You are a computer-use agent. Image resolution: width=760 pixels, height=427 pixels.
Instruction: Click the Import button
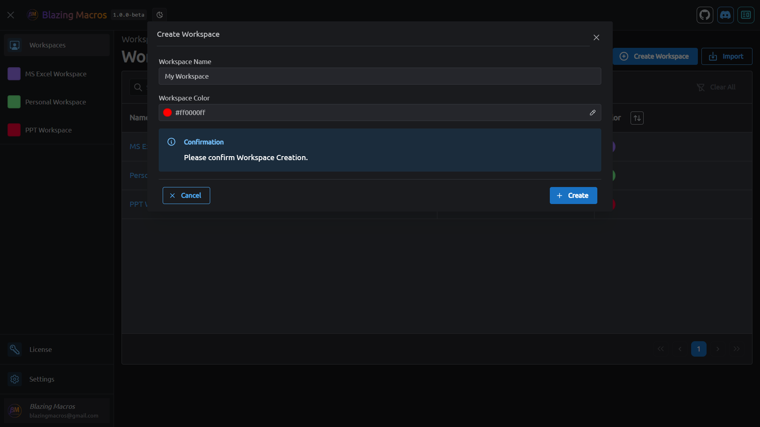[x=726, y=57]
